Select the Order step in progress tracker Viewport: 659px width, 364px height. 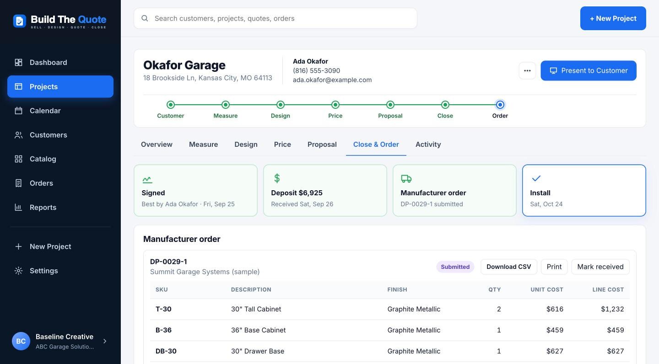[500, 110]
